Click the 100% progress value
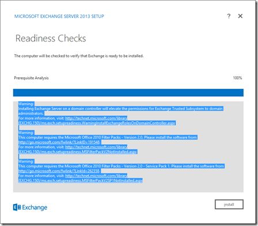This screenshot has height=226, width=258. [237, 78]
